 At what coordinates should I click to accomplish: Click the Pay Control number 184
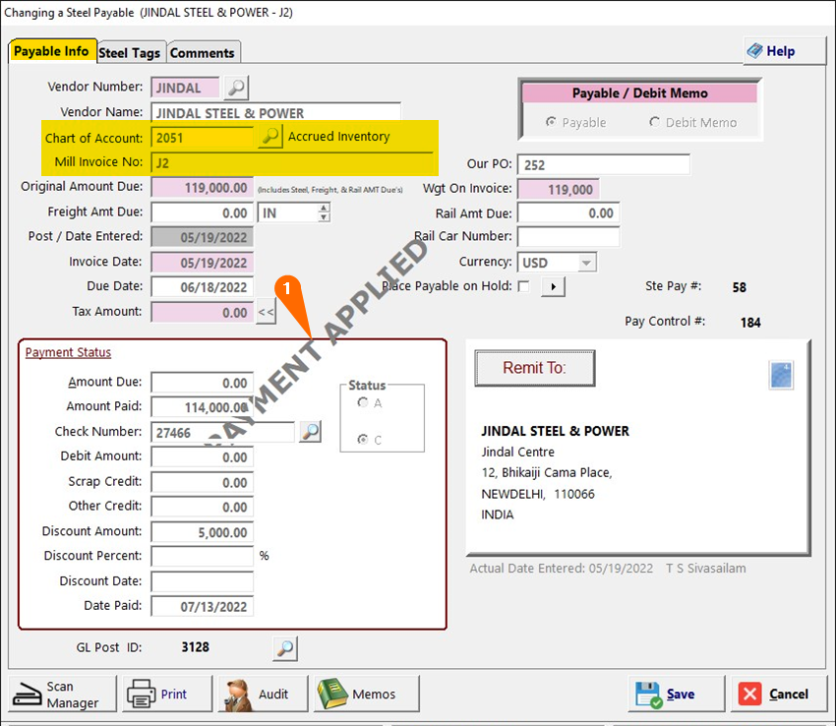click(x=750, y=323)
